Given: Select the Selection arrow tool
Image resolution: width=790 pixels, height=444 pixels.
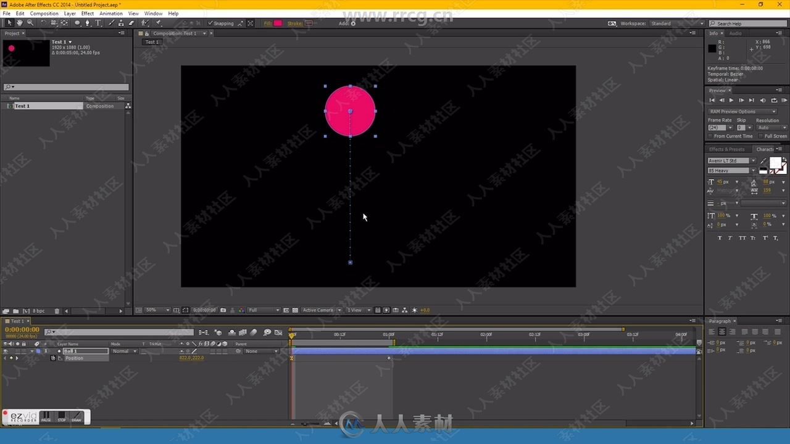Looking at the screenshot, I should click(x=9, y=23).
